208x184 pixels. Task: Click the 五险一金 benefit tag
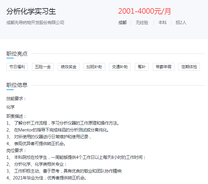(x=43, y=67)
